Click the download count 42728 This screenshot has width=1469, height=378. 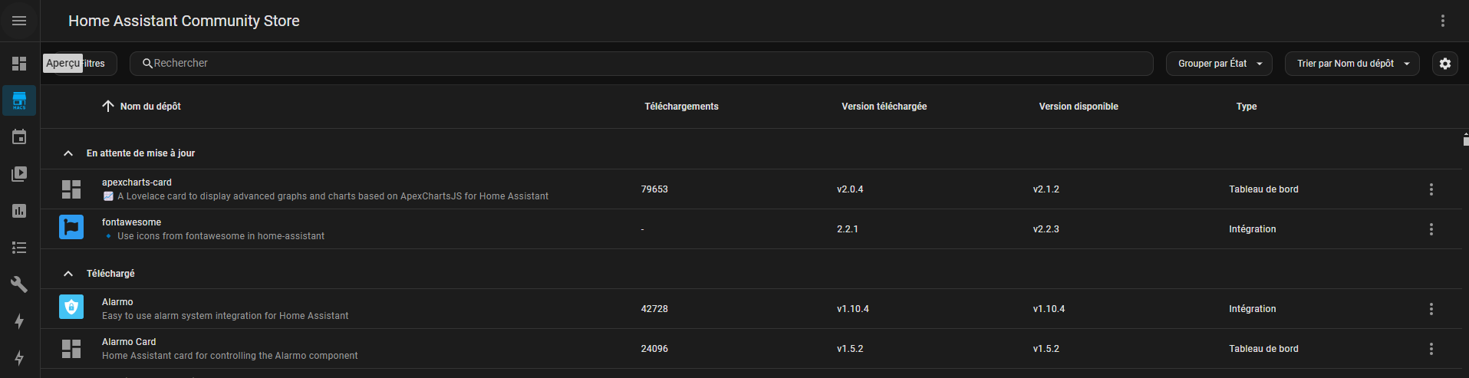[654, 309]
